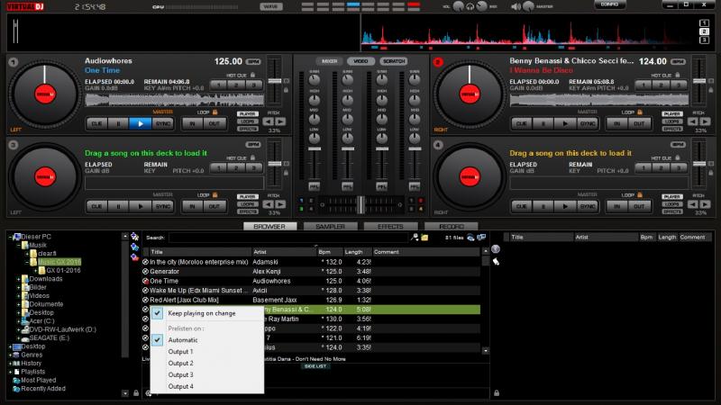
Task: Click the crossfader handle
Action: [x=361, y=205]
